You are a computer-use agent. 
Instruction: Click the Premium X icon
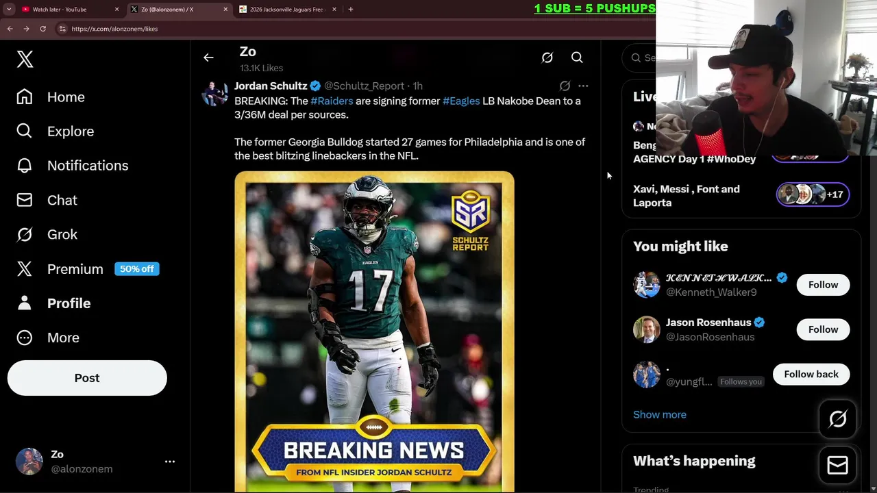(25, 269)
